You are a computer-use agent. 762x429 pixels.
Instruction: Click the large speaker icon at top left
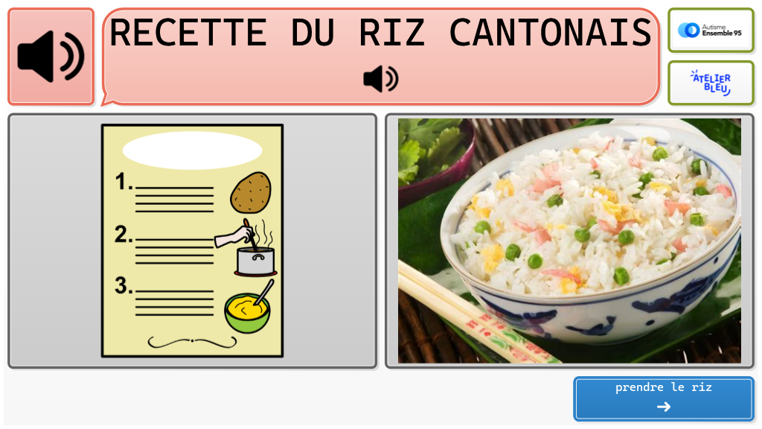(51, 57)
